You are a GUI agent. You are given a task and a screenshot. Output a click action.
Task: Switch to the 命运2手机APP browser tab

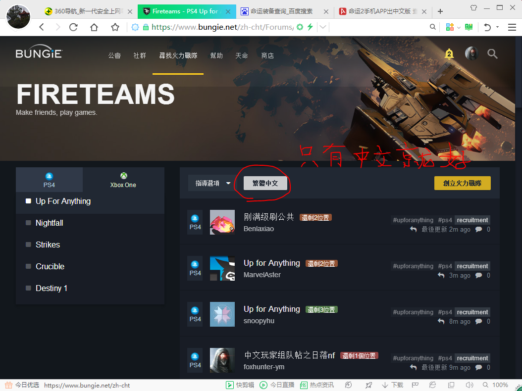tap(382, 11)
